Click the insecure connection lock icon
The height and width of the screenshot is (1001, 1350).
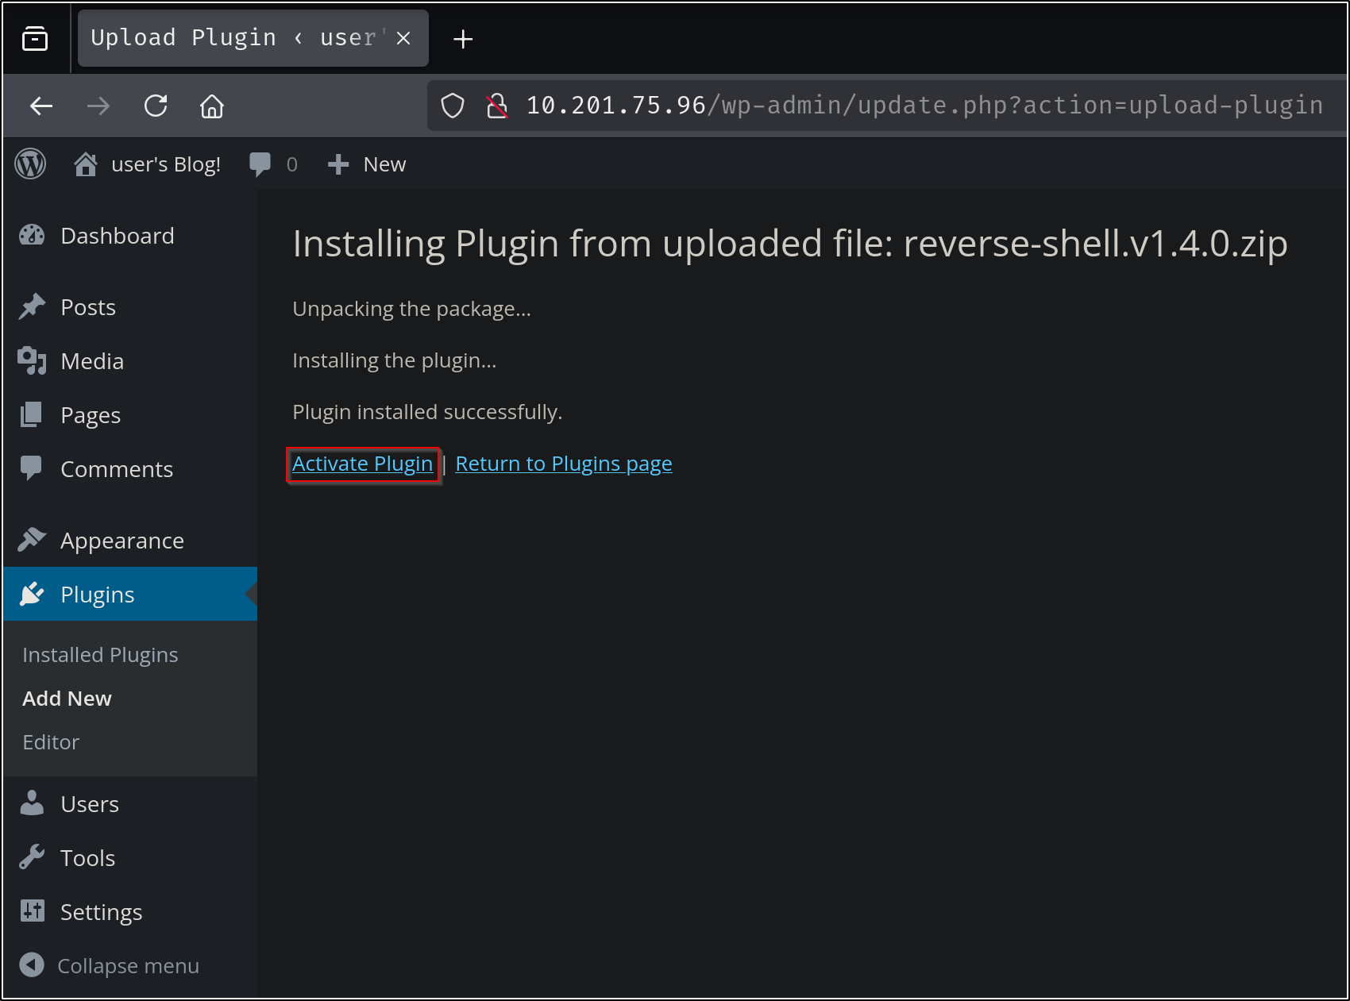[497, 106]
